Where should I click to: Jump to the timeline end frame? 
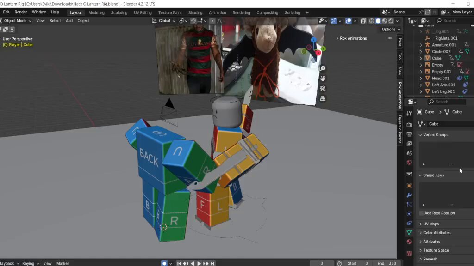212,263
